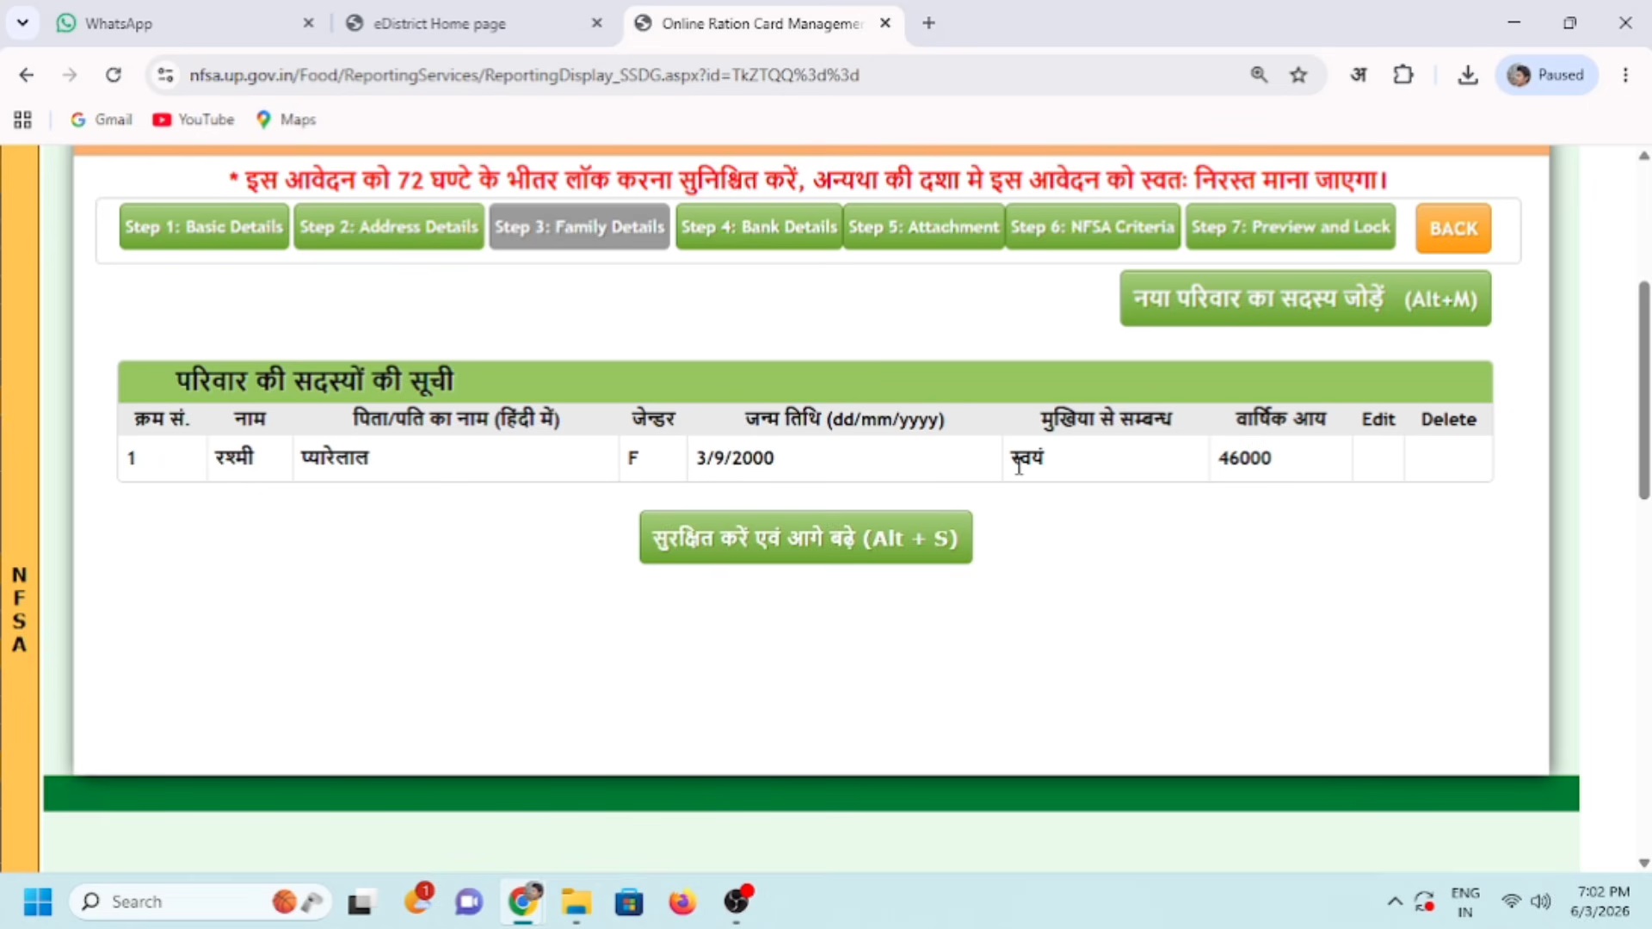Click the scrollbar down arrow
The image size is (1652, 929).
point(1643,863)
